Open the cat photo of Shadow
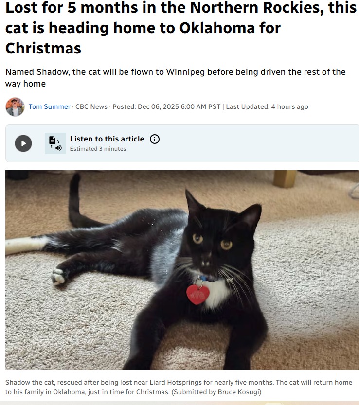Screen dimensions: 359x405 pyautogui.click(x=182, y=270)
